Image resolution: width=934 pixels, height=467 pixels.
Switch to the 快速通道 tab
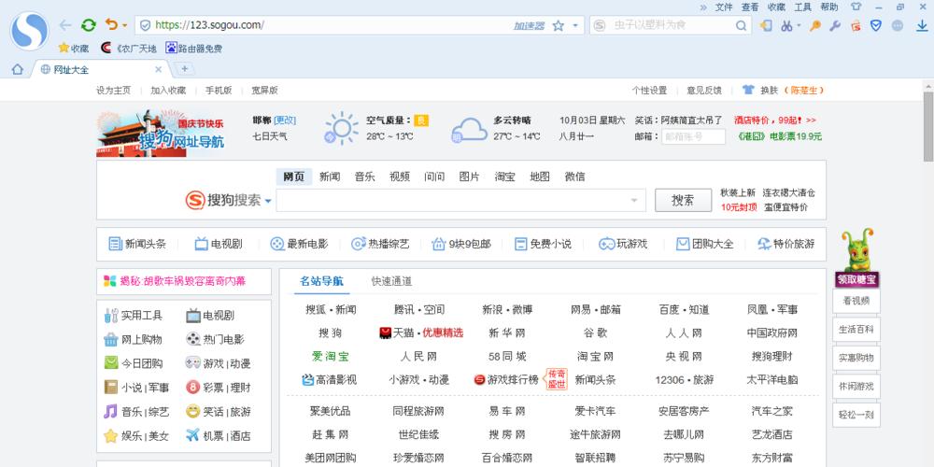[391, 281]
